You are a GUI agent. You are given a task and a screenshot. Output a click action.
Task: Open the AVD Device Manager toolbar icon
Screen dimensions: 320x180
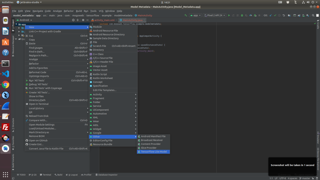coord(303,15)
